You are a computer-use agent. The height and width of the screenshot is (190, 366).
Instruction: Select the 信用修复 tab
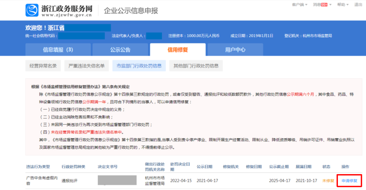(x=178, y=50)
